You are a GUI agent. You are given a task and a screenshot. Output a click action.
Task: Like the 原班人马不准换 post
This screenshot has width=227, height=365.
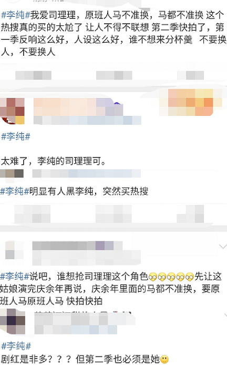tap(191, 75)
